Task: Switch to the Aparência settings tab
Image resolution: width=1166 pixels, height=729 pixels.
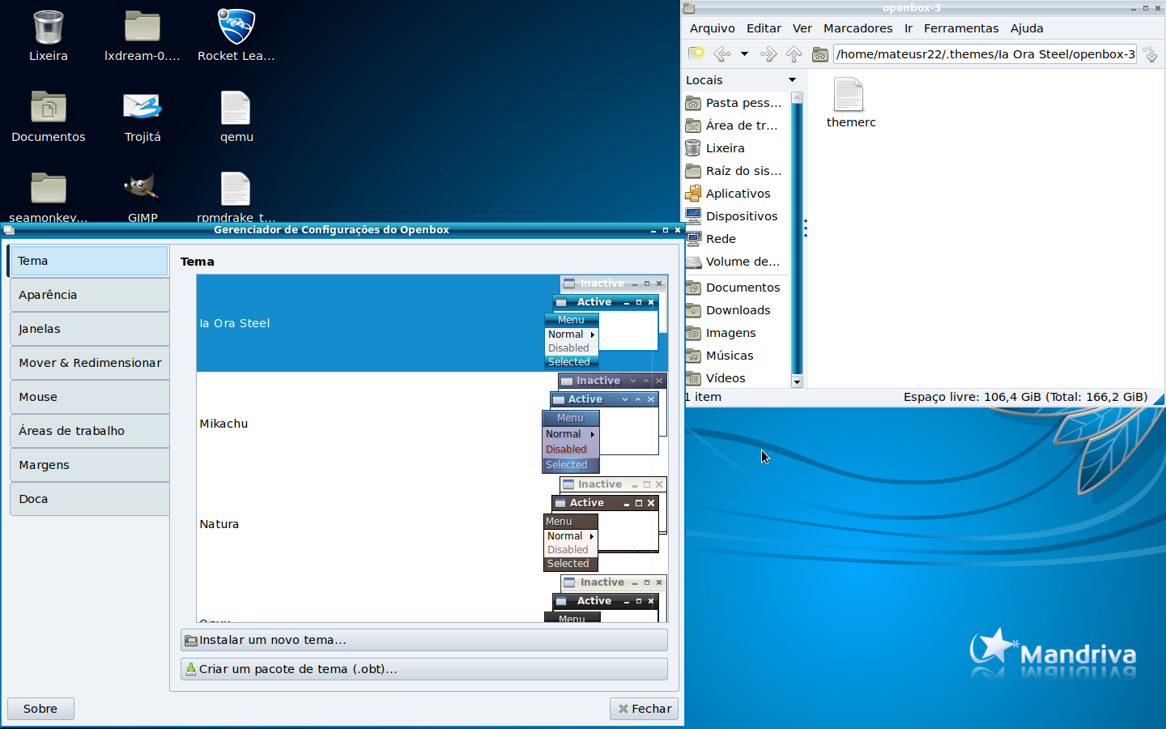Action: 90,295
